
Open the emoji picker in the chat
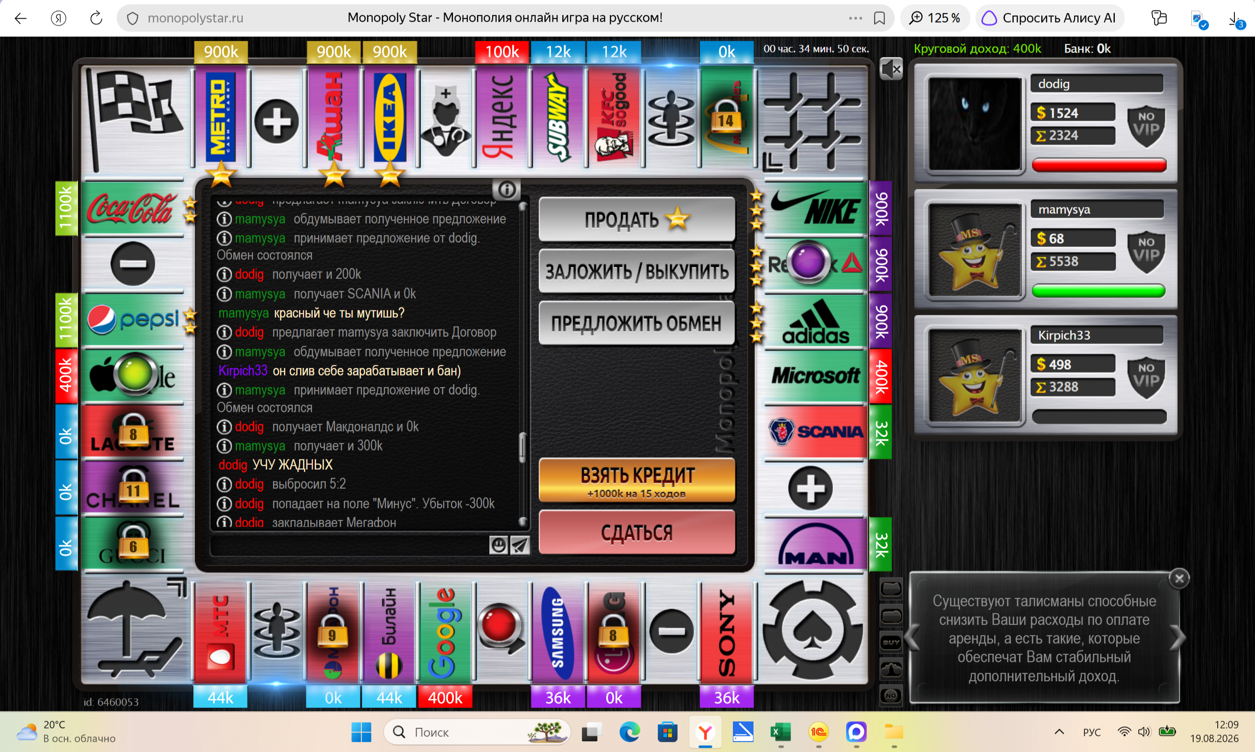[x=499, y=545]
